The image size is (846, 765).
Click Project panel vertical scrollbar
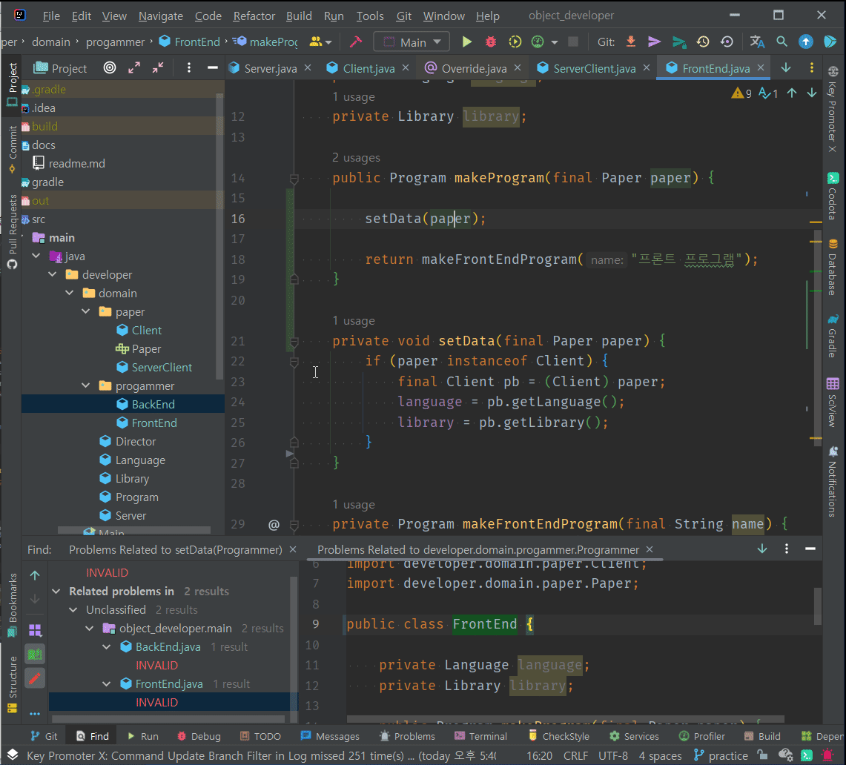click(x=219, y=236)
